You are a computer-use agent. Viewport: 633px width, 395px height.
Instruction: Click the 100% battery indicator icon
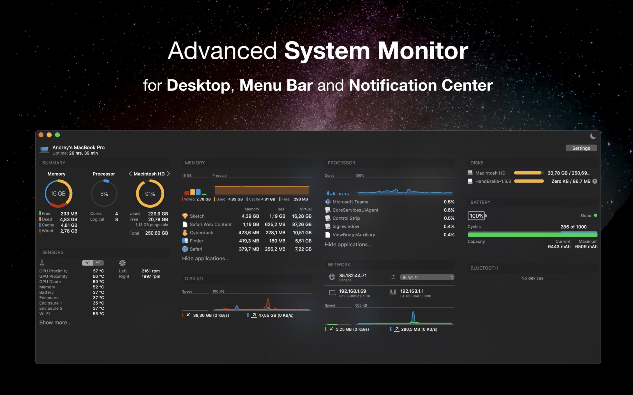477,216
